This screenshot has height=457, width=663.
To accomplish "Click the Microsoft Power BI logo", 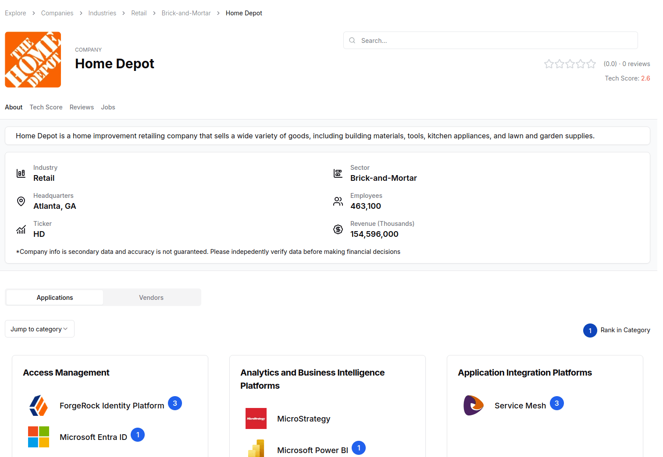I will pos(256,448).
